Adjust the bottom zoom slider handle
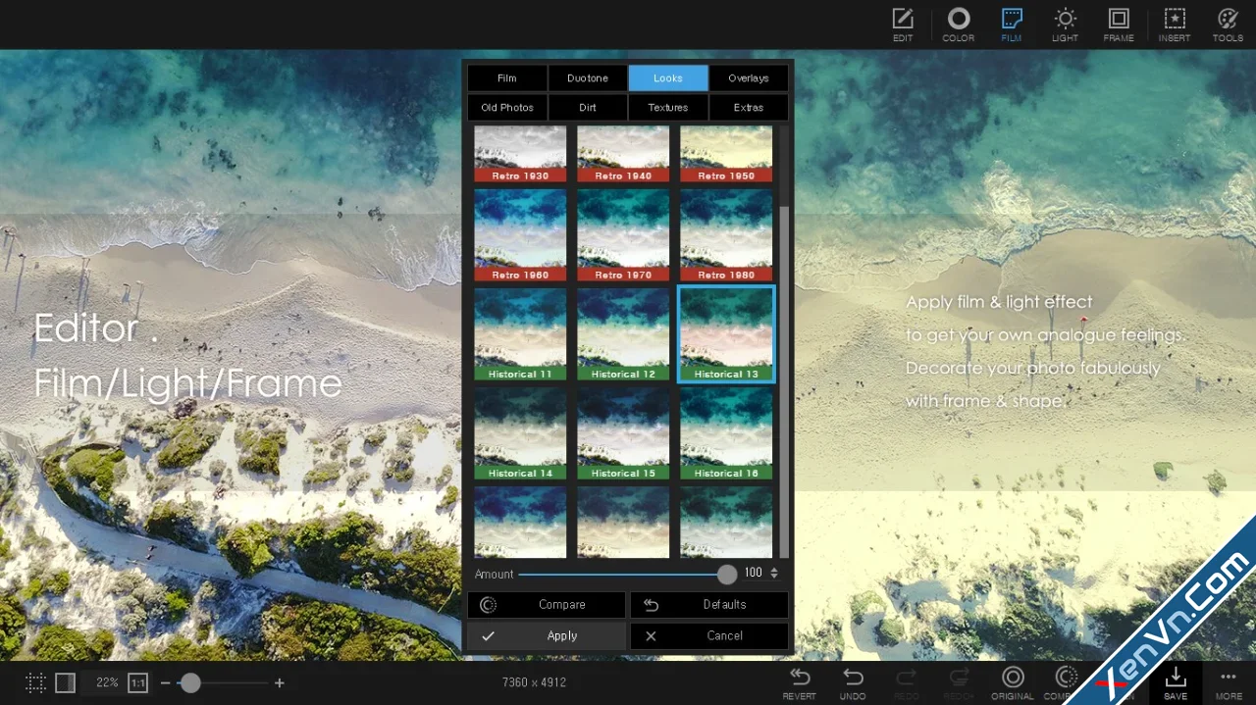 [190, 682]
